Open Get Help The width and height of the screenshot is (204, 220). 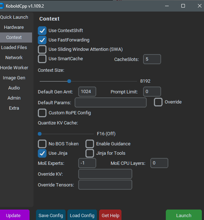point(110,215)
